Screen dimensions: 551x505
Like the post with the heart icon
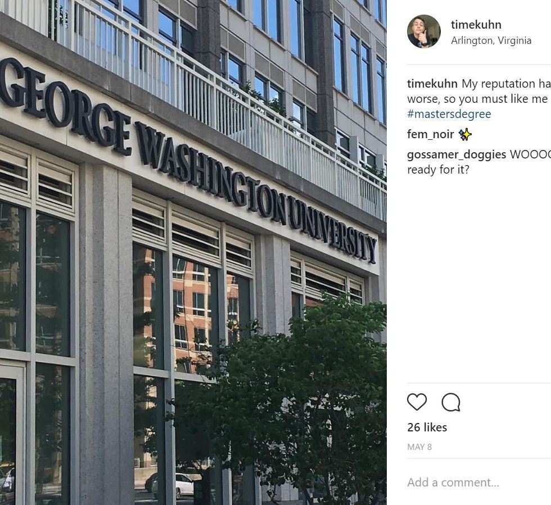[417, 402]
